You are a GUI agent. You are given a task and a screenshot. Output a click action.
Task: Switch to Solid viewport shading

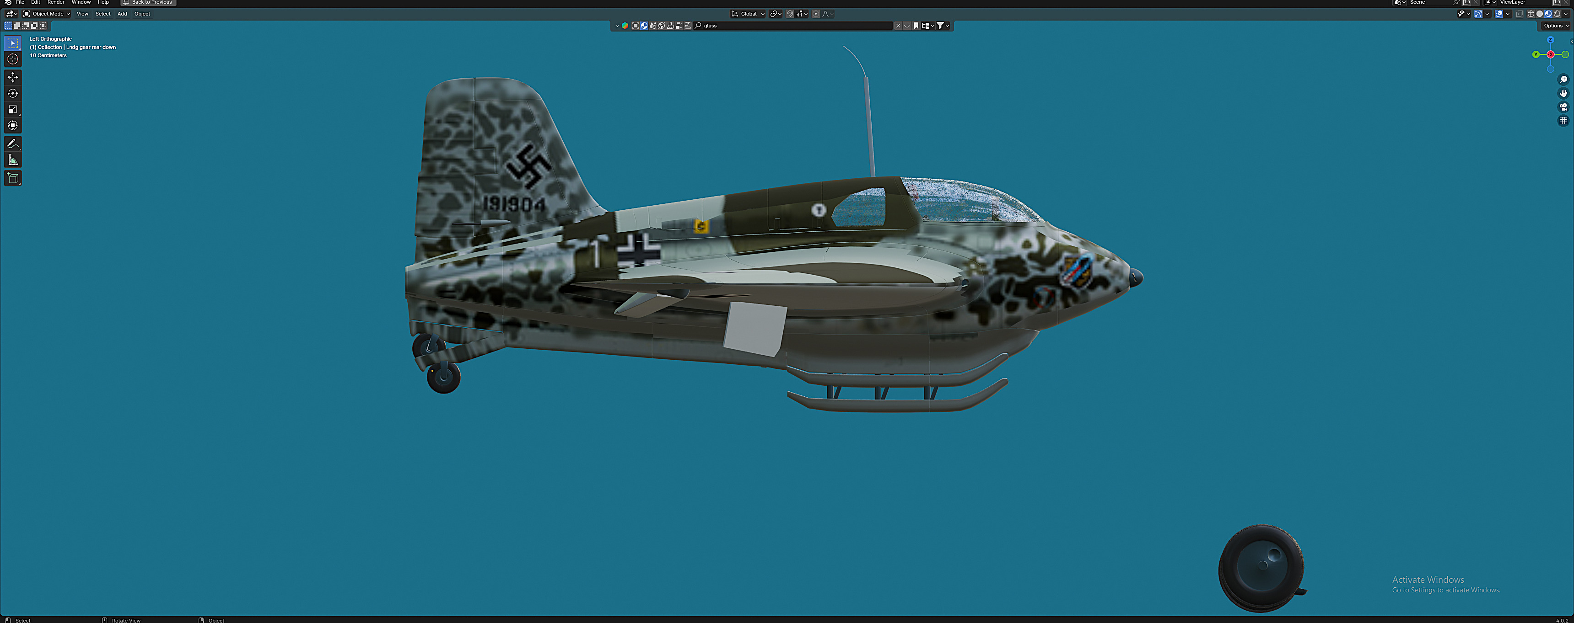tap(1540, 13)
